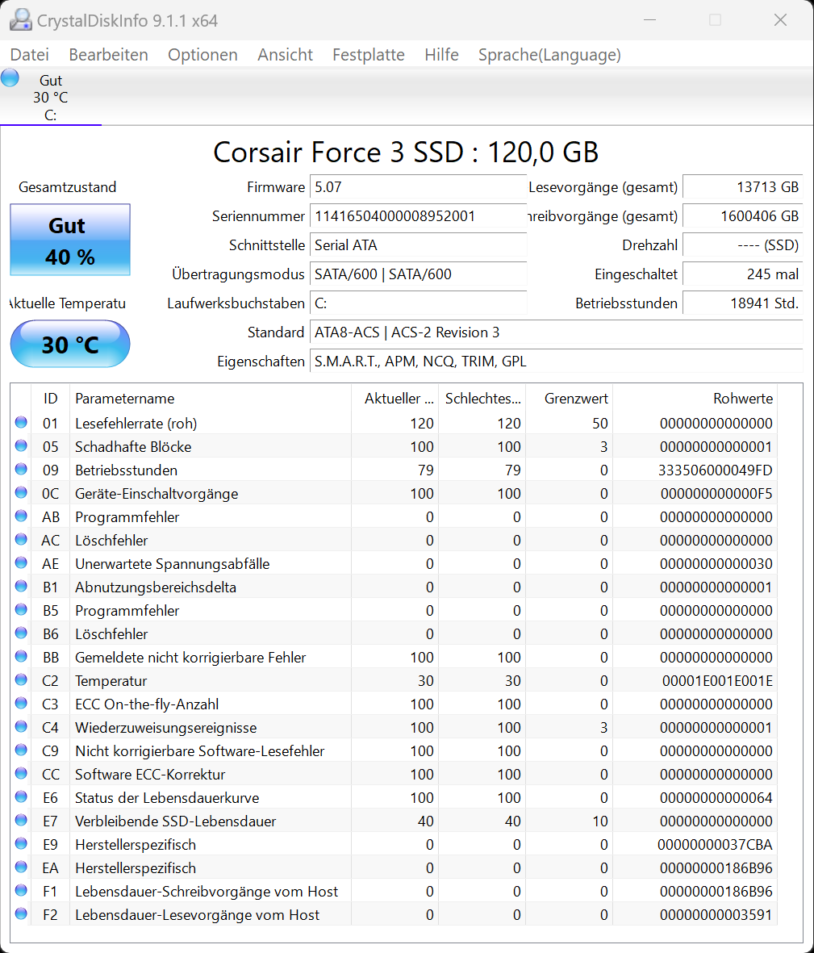Click the Schreibvorgänge value 1600406 GB

point(742,216)
